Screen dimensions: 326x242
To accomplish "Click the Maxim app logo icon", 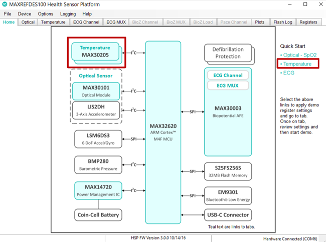I will (5, 4).
